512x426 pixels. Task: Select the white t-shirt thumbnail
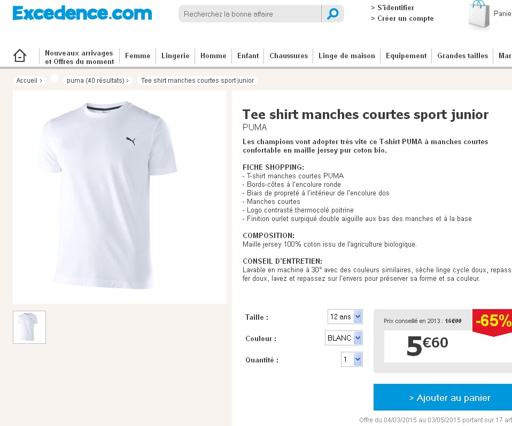pos(29,327)
